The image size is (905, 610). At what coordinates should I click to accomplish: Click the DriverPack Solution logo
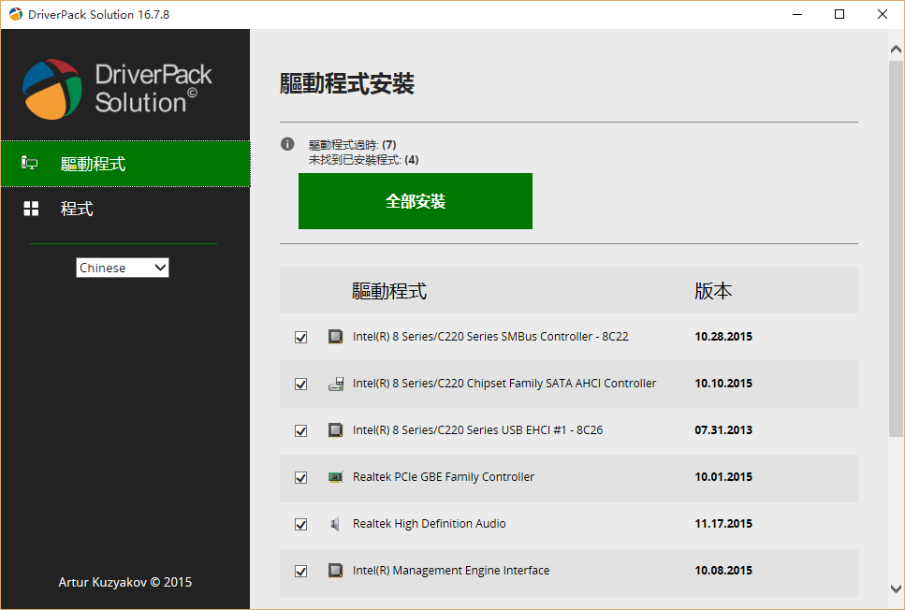117,89
